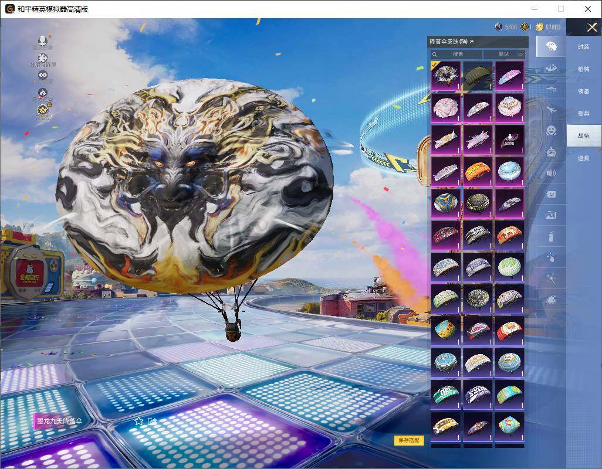Viewport: 602px width, 469px height.
Task: Click the info icon beside 降落伞皮肤 (54)
Action: tap(472, 42)
